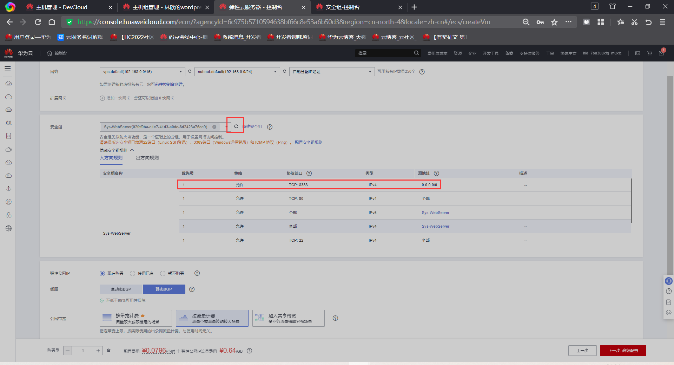Viewport: 674px width, 365px height.
Task: Choose 按流量计费 billing option
Action: [212, 318]
